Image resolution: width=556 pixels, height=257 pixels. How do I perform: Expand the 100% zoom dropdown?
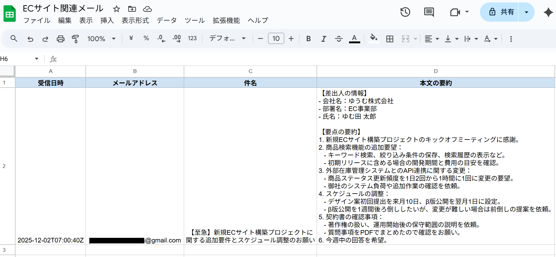pos(101,39)
